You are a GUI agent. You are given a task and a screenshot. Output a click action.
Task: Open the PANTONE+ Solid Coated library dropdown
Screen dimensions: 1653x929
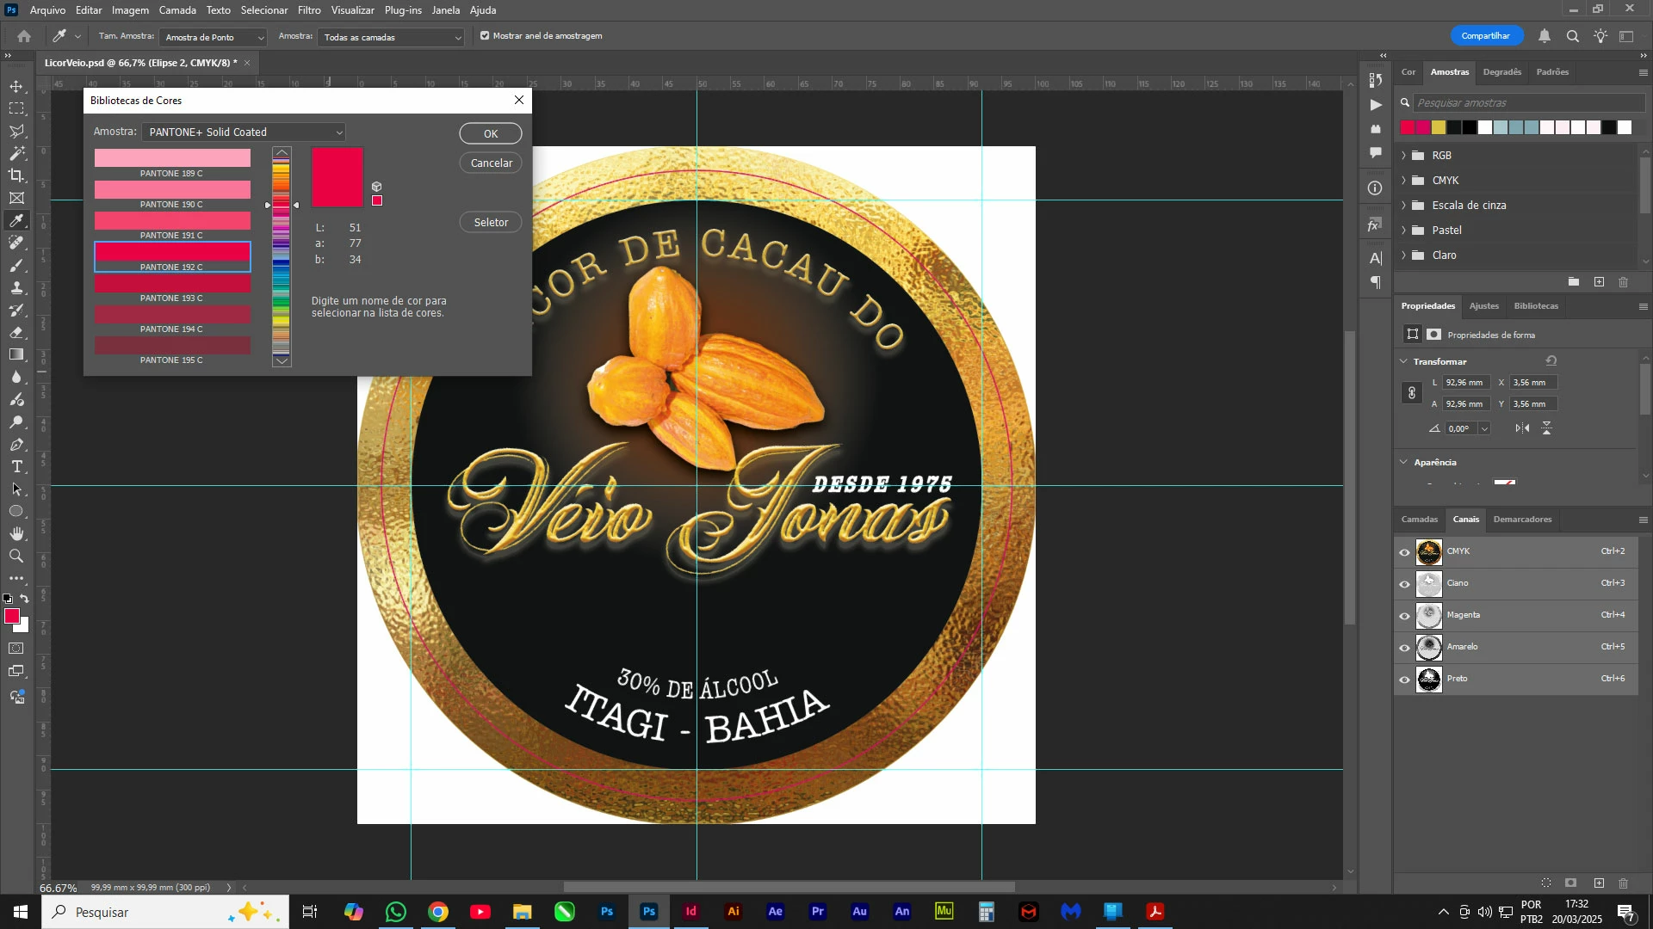(245, 132)
